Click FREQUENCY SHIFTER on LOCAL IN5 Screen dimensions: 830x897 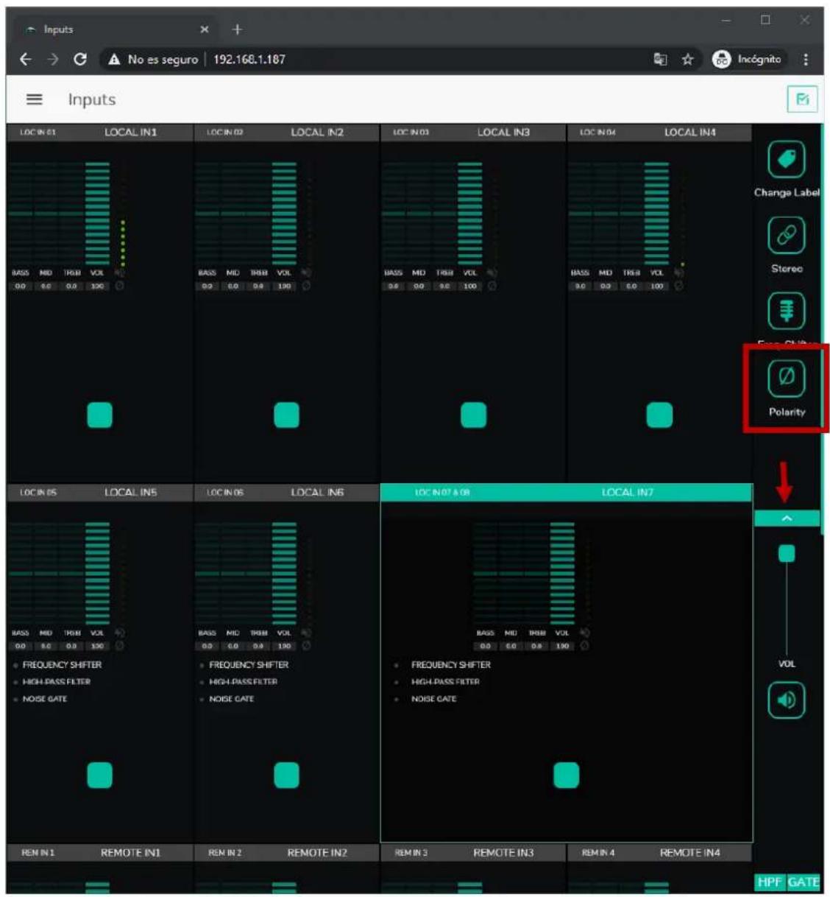coord(62,665)
